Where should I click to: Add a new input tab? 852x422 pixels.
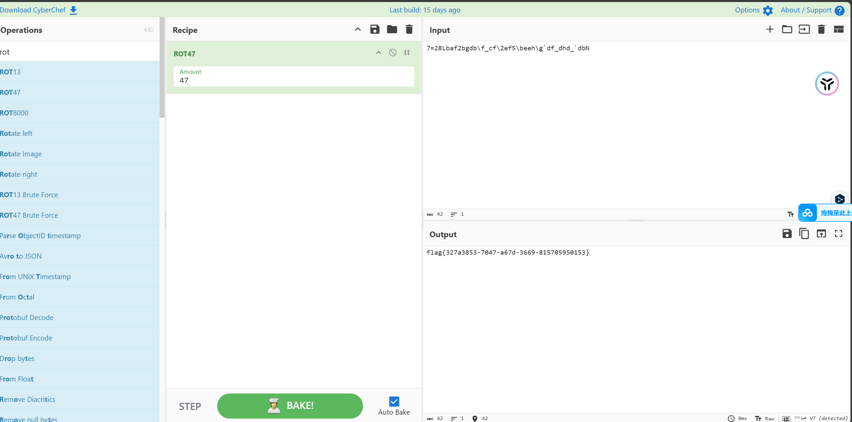click(770, 30)
